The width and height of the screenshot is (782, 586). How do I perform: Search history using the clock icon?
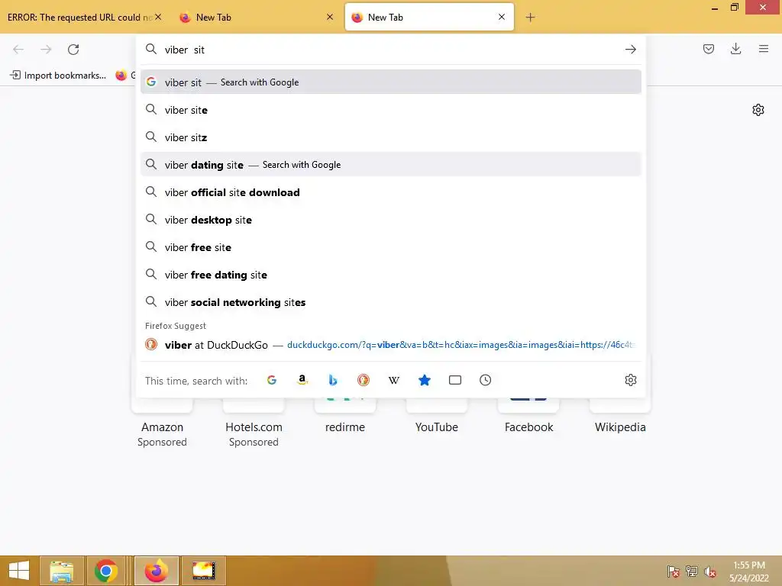click(x=485, y=380)
